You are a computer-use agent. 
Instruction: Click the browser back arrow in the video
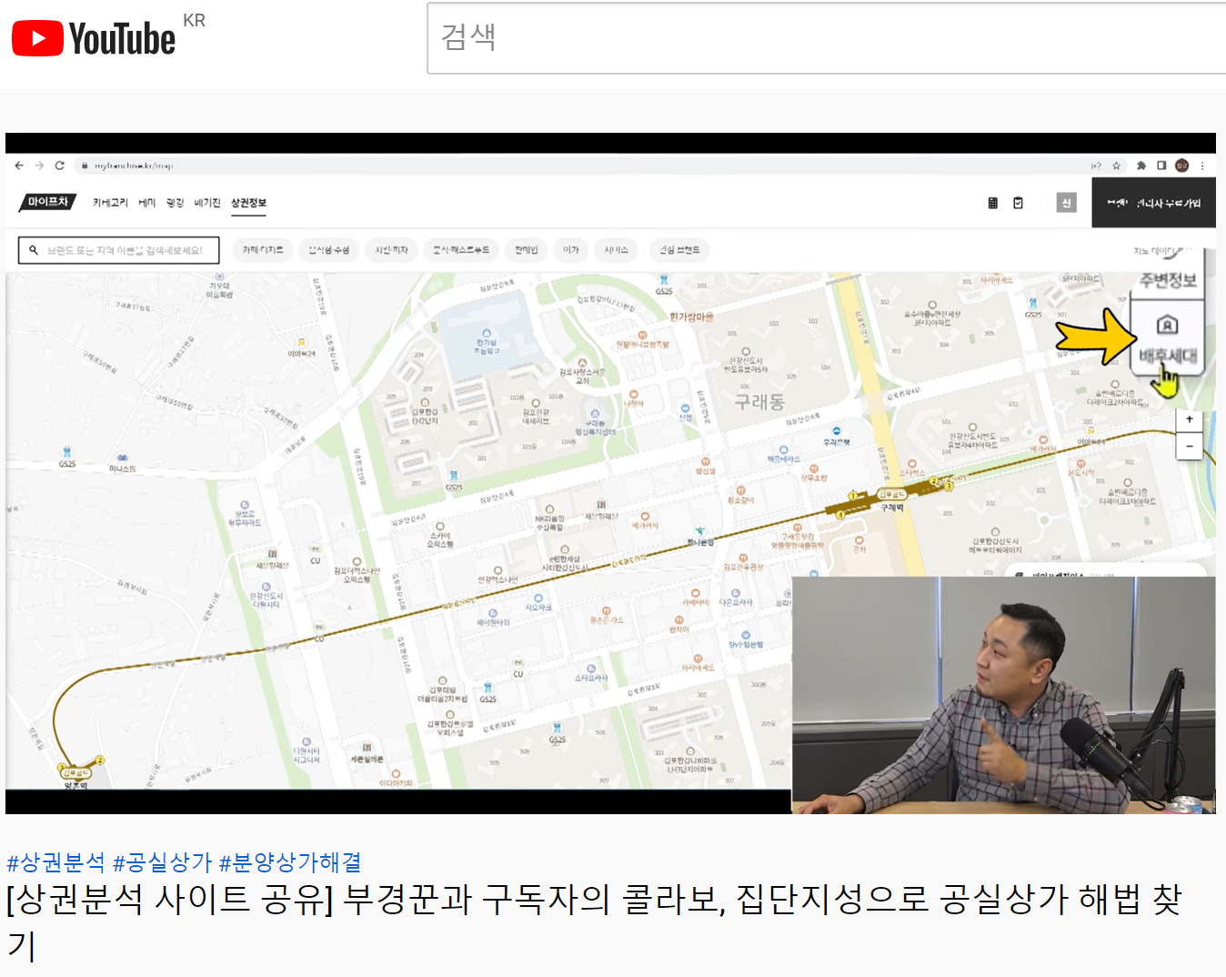pyautogui.click(x=19, y=166)
